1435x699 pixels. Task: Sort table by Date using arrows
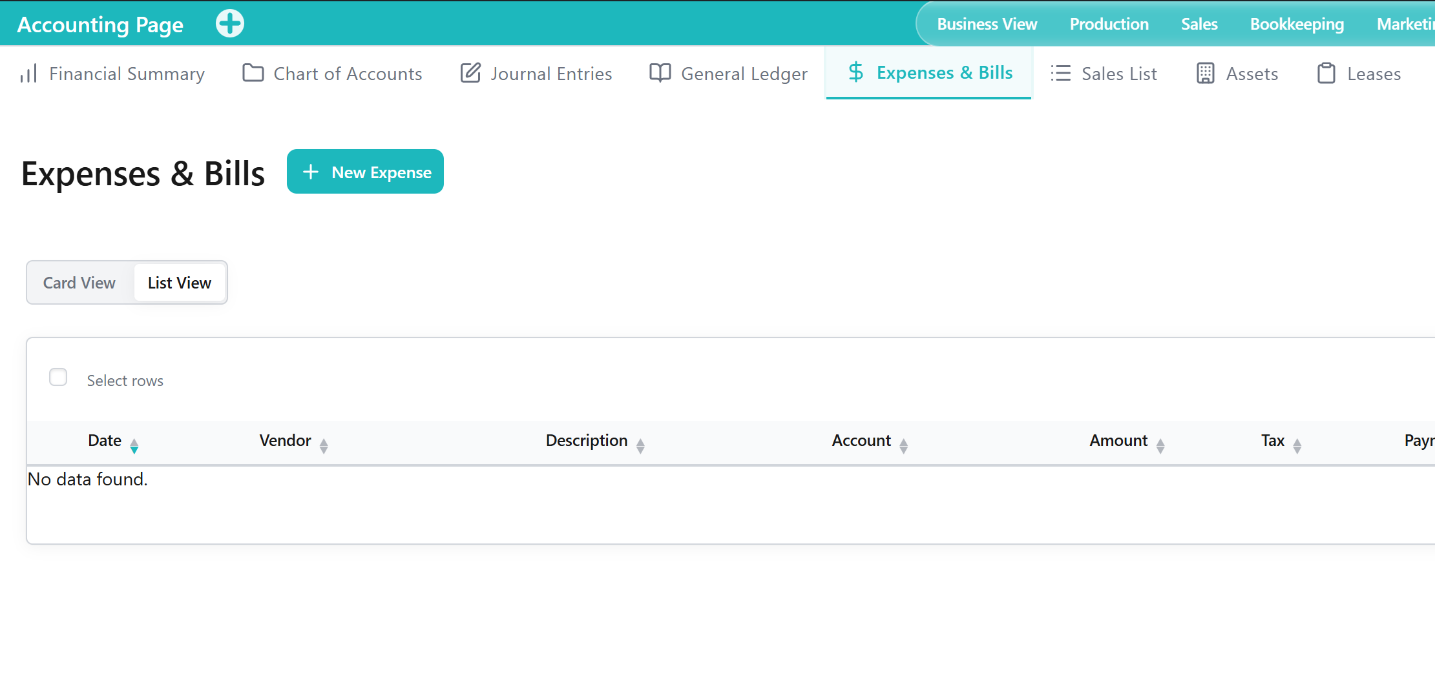tap(134, 445)
